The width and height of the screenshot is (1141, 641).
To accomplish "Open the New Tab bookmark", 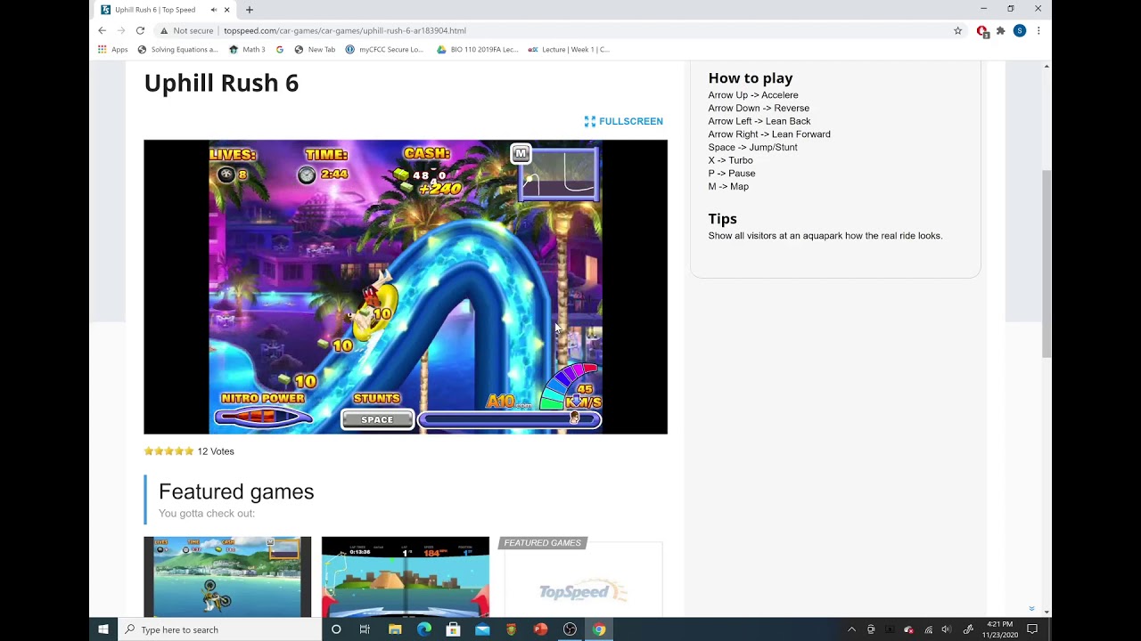I will [x=315, y=50].
